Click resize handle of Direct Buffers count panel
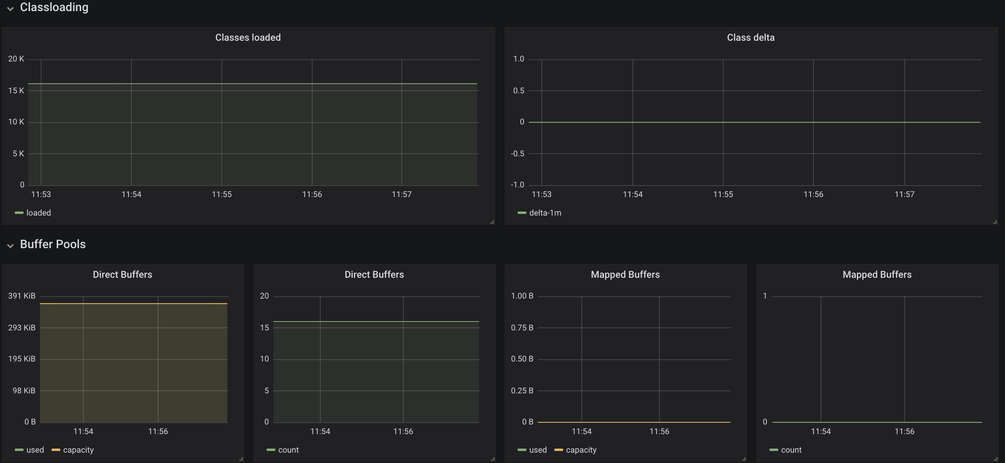This screenshot has height=463, width=1005. tap(493, 459)
